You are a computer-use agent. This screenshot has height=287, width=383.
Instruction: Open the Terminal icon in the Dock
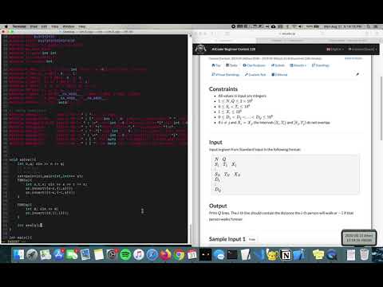[232, 254]
